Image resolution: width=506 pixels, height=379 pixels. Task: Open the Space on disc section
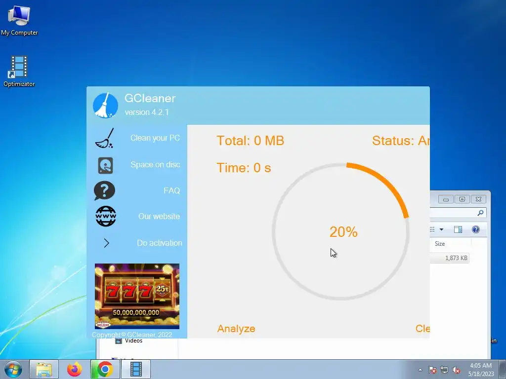tap(155, 164)
